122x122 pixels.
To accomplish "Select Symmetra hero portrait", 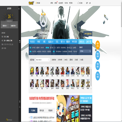I will [x=73, y=83].
